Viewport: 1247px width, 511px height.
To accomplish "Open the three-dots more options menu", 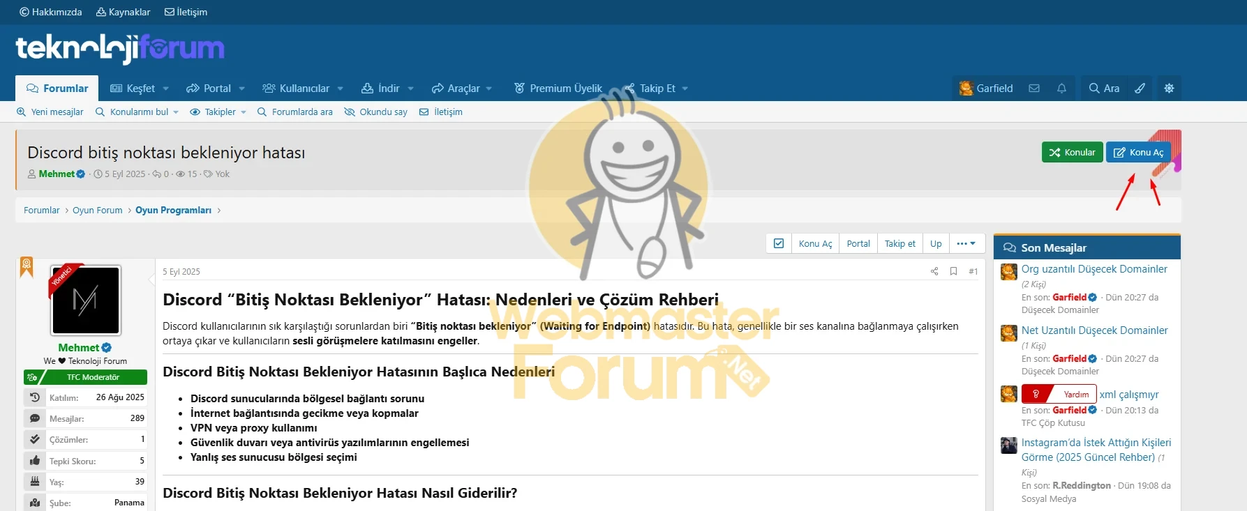I will (x=966, y=243).
